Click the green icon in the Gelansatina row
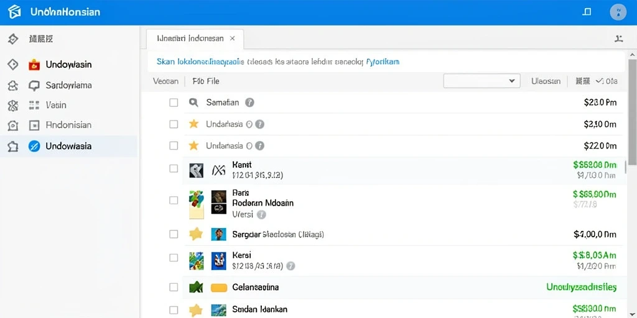 (196, 287)
